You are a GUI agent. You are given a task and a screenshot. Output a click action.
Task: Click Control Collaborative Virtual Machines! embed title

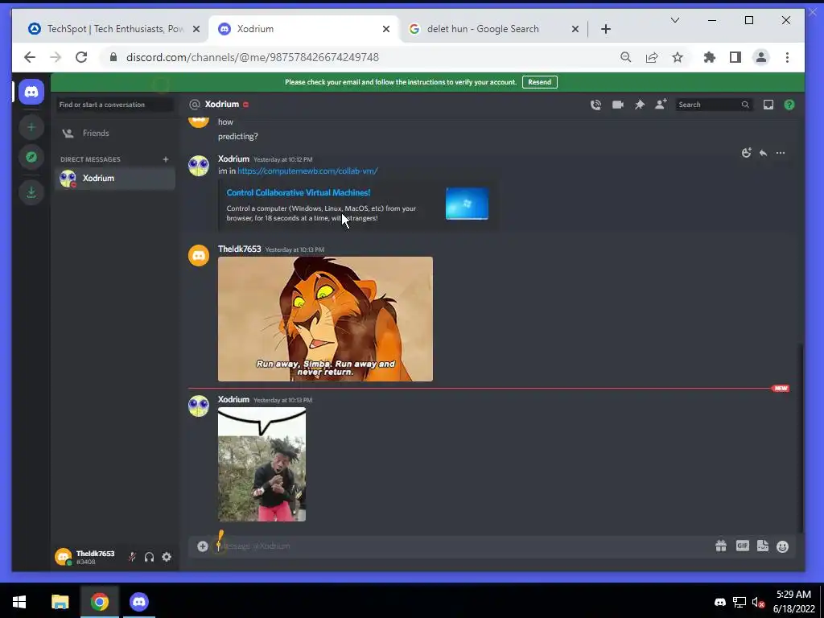299,193
